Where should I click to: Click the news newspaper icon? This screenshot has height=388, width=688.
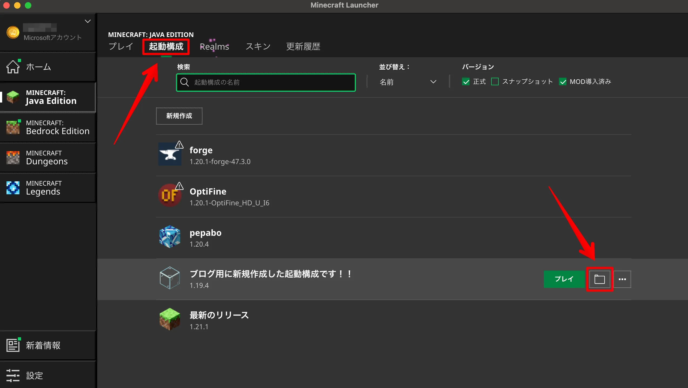(13, 345)
